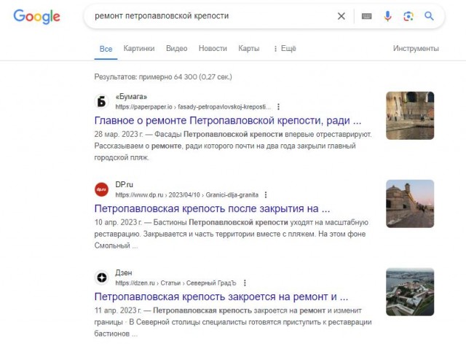Expand the Ещё menu
Screen dimensions: 466x346
tap(285, 49)
